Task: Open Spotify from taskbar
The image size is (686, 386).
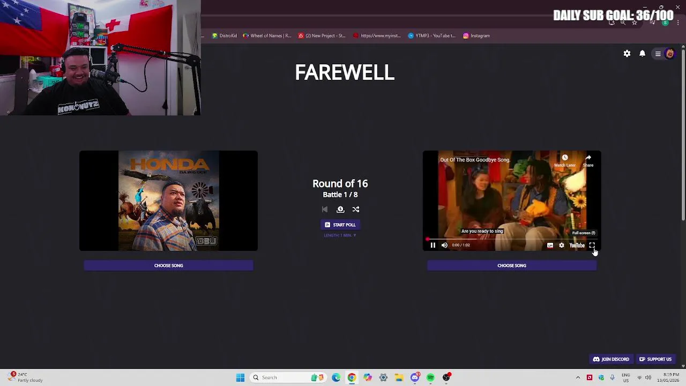Action: coord(430,377)
